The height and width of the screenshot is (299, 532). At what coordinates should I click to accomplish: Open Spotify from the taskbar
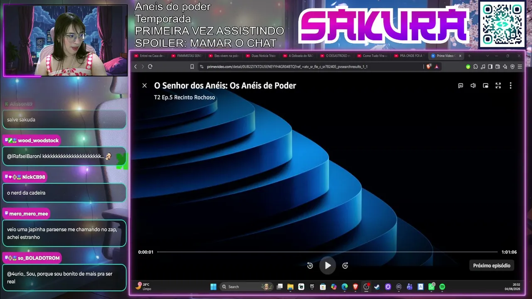tap(442, 287)
